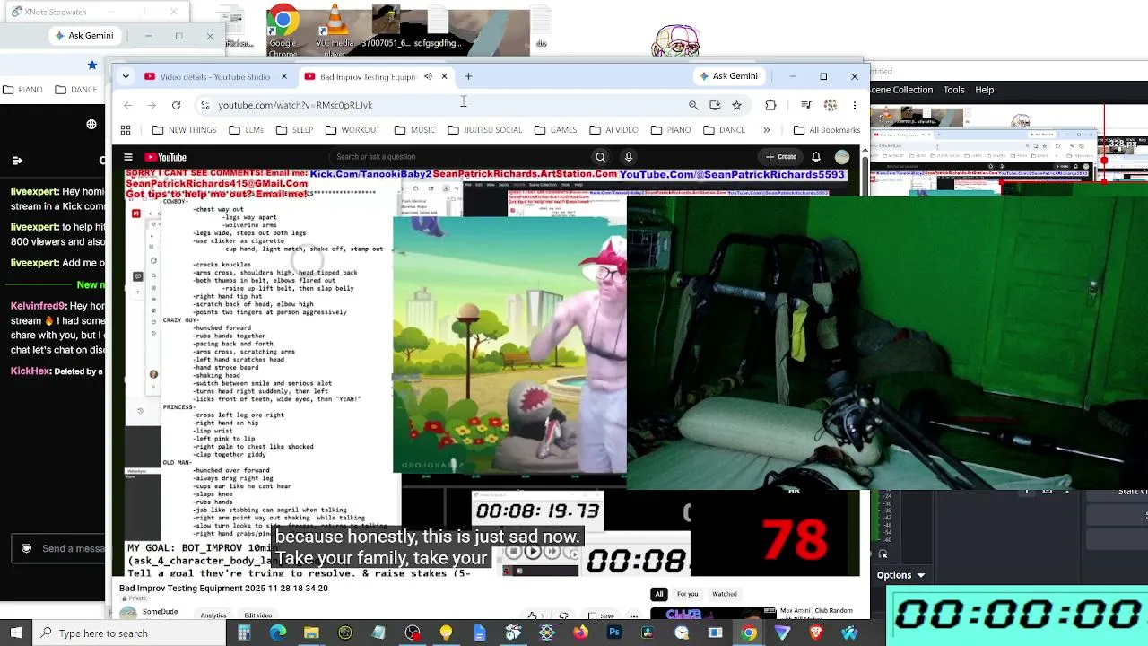This screenshot has width=1148, height=646.
Task: Open the Chrome apps grid shortcut
Action: 126,130
